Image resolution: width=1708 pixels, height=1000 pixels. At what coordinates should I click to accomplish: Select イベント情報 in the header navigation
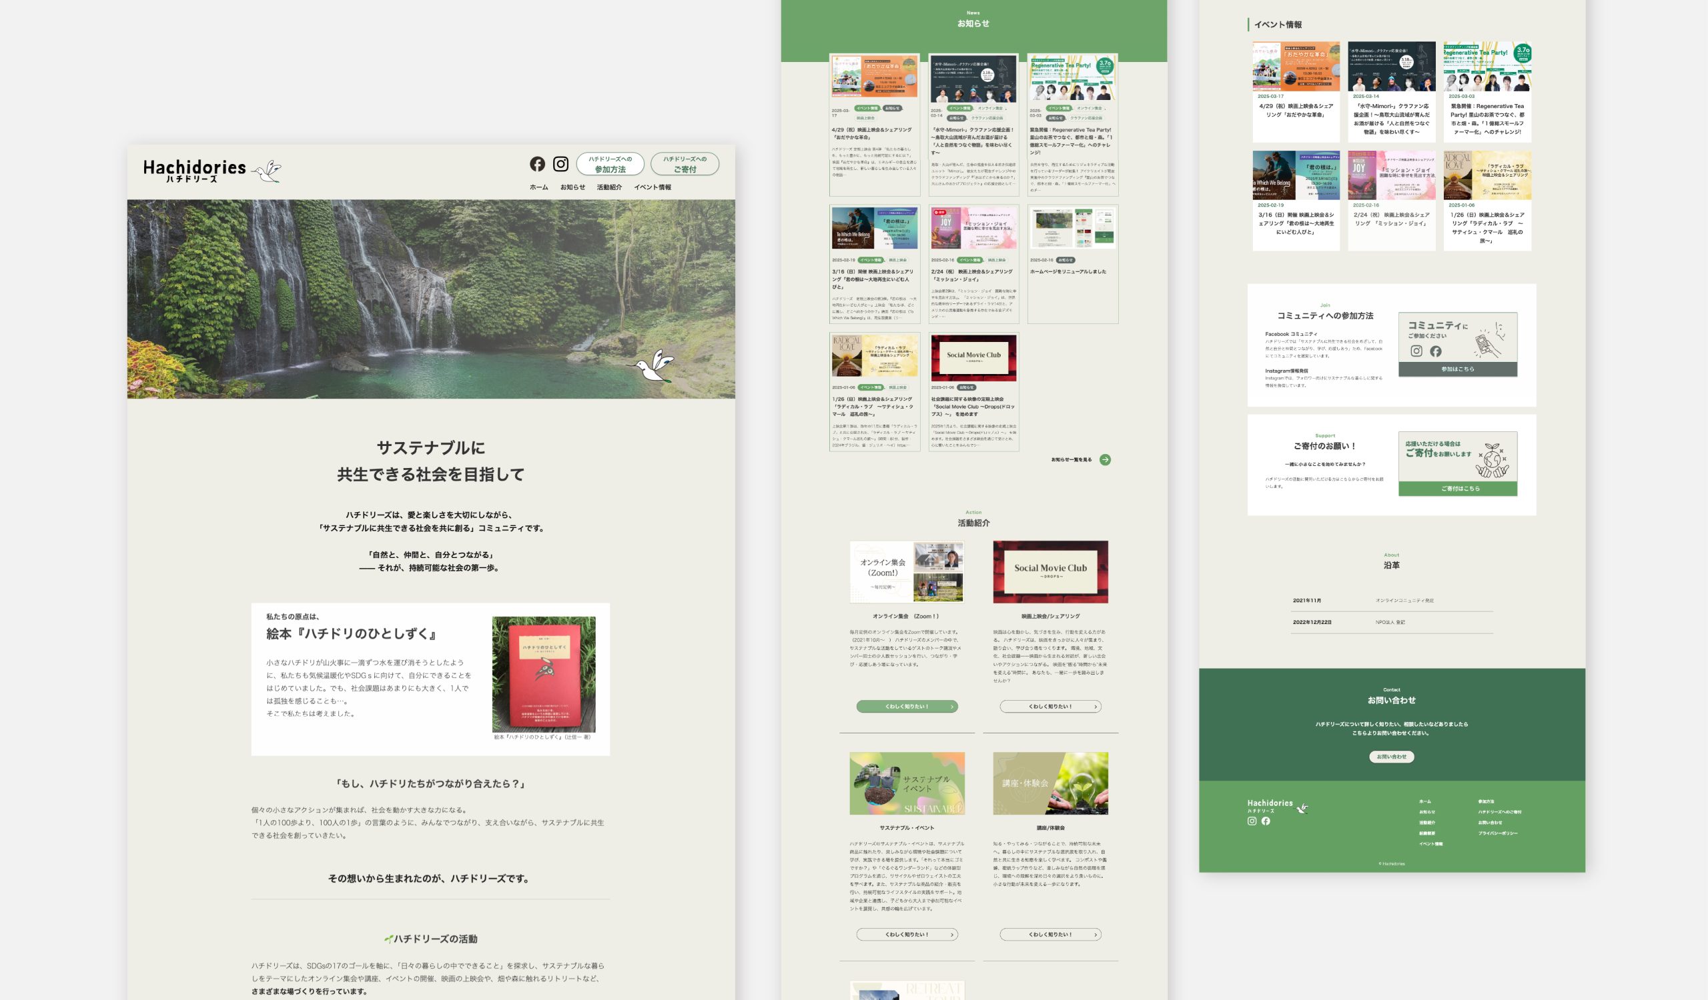tap(653, 187)
